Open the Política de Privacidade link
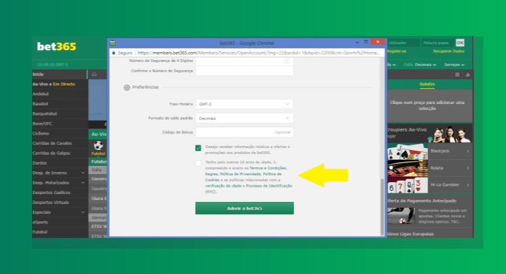506x274 pixels. (240, 174)
